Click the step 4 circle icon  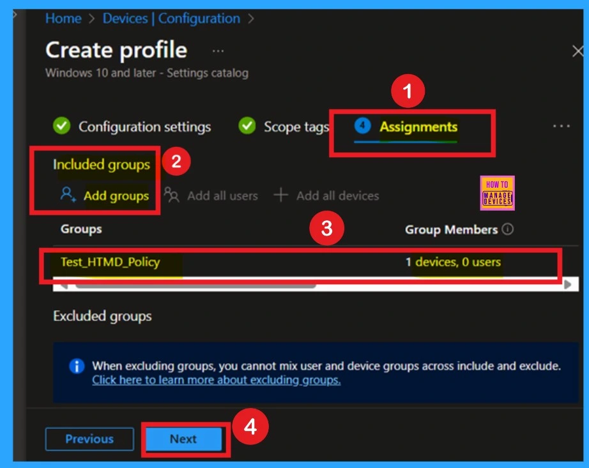pyautogui.click(x=362, y=126)
